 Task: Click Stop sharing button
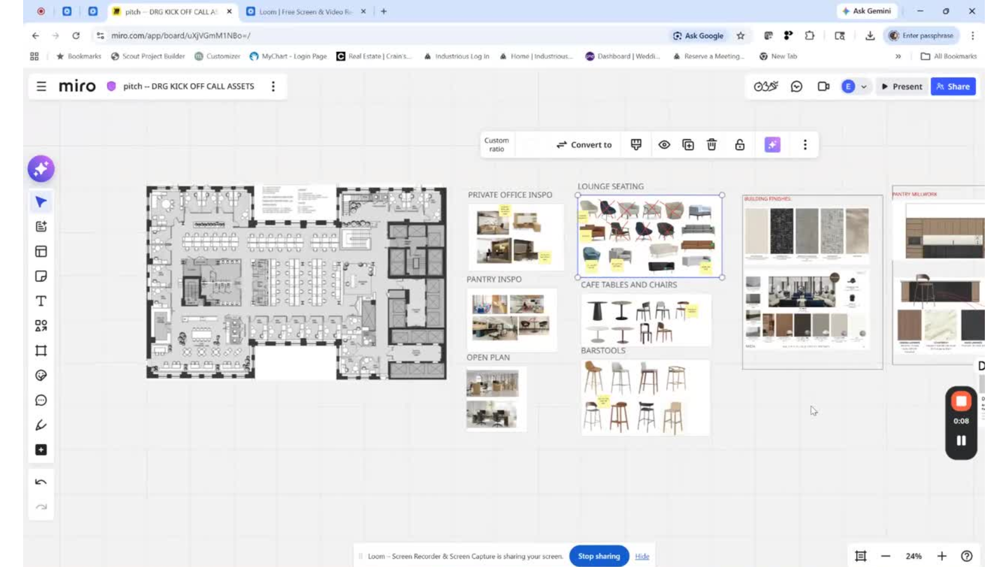click(599, 556)
